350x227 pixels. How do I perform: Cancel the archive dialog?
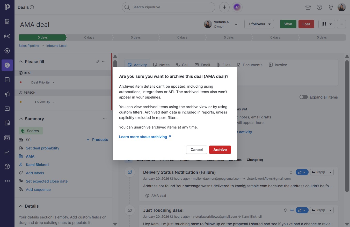196,150
